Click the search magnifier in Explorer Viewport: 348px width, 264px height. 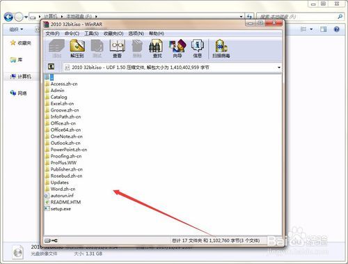[340, 17]
